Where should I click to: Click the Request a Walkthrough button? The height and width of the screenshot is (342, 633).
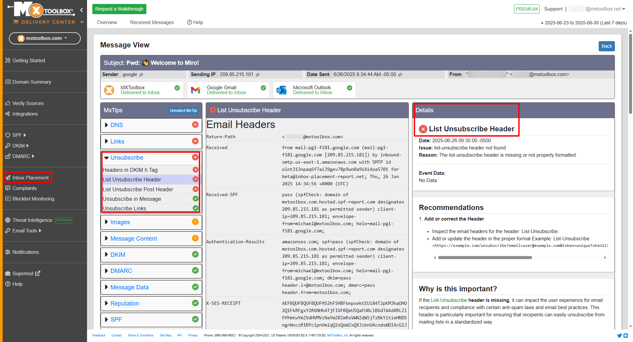[x=119, y=9]
